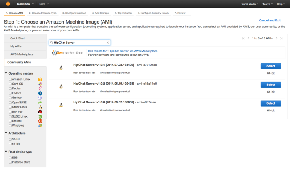The width and height of the screenshot is (290, 174).
Task: Focus the HipChat Server search field
Action: [79, 43]
